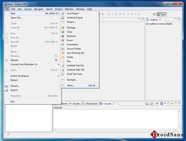
Task: Choose Restart from the File menu
Action: (32, 80)
